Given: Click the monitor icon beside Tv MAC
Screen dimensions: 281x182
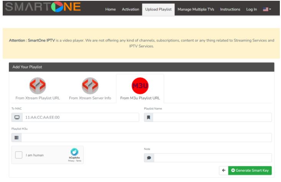Looking at the screenshot, I should point(17,117).
